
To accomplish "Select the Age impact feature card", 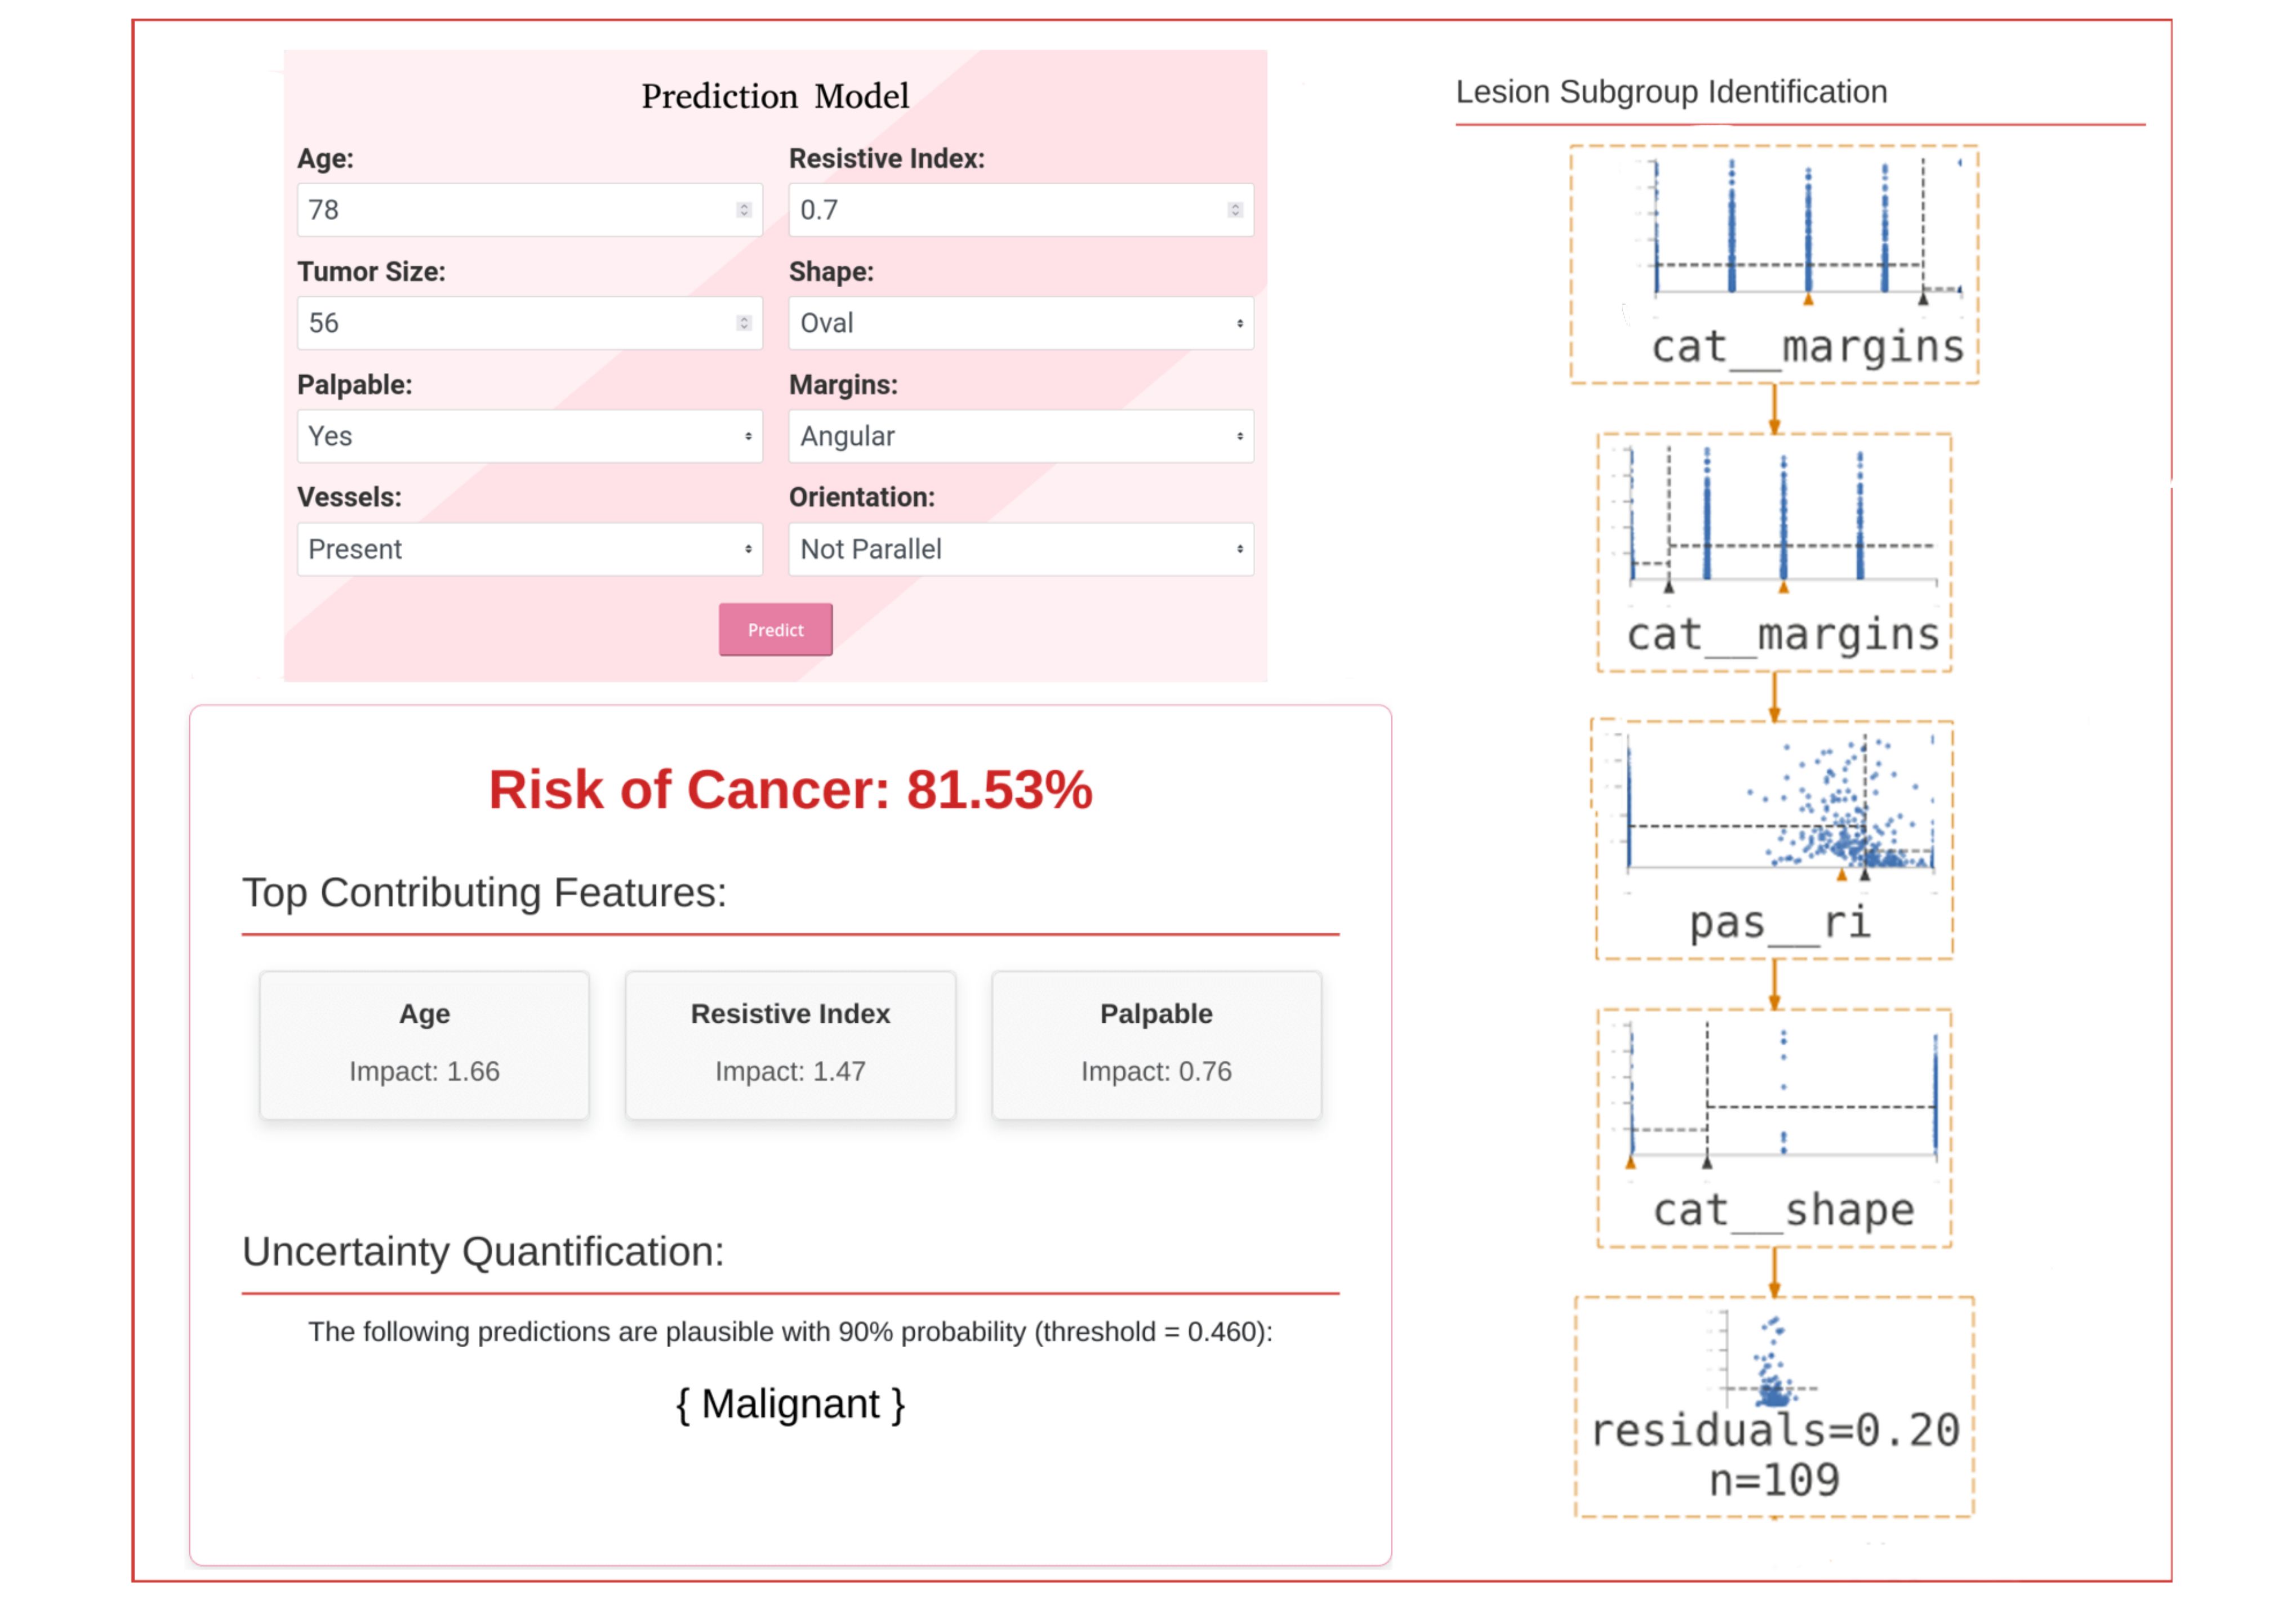I will pos(424,1044).
